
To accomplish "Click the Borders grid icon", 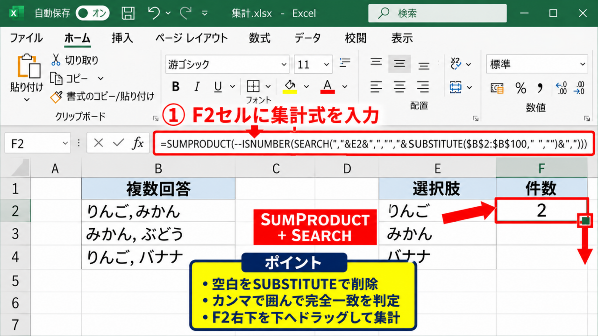I will pyautogui.click(x=253, y=87).
